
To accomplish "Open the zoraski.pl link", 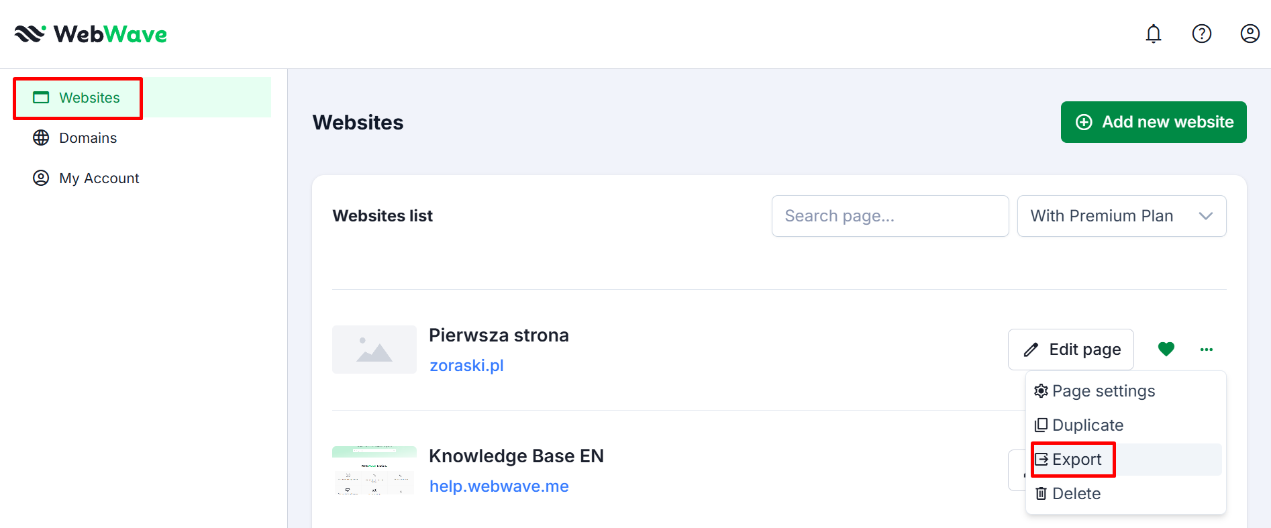I will point(466,366).
